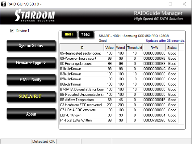
Task: Select the F1-Total LBAs Written row
Action: 82,120
